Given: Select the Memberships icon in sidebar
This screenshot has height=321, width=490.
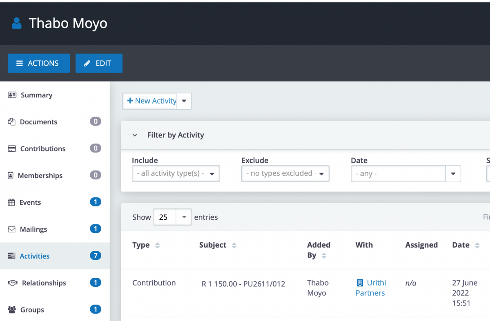Looking at the screenshot, I should [x=11, y=175].
